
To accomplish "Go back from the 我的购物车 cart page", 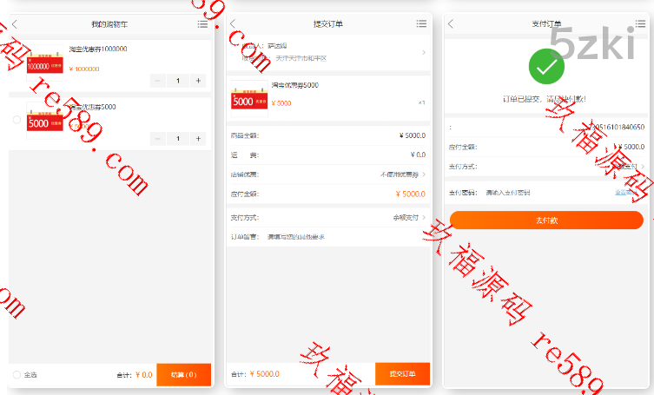I will pyautogui.click(x=15, y=24).
